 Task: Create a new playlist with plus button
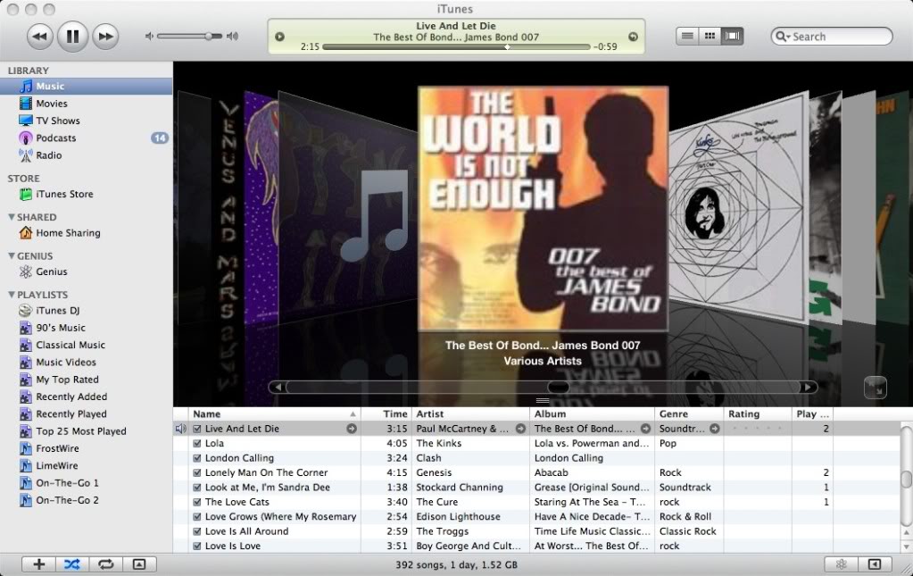[39, 564]
